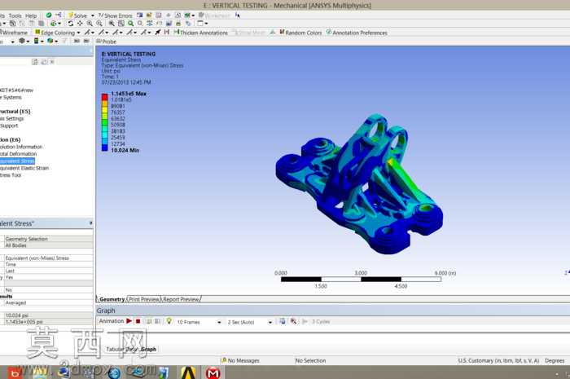Click the export video file icon
The width and height of the screenshot is (570, 379).
(x=283, y=321)
